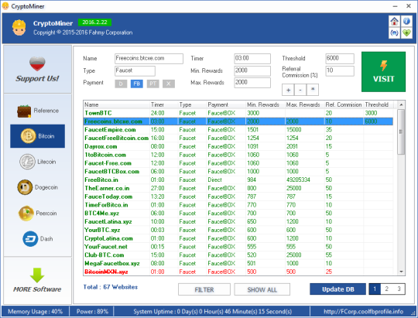
Task: Click the Referral Commission input field
Action: click(x=340, y=71)
